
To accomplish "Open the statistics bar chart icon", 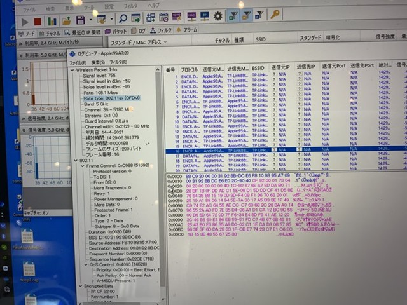I will click(52, 21).
